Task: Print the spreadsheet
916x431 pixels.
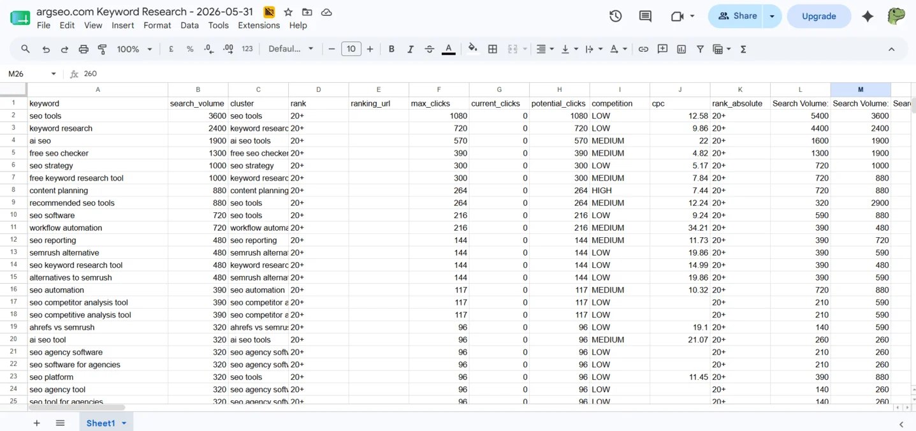Action: [84, 49]
